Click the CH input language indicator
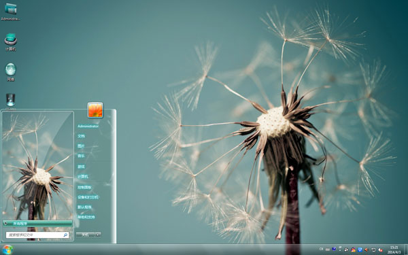The height and width of the screenshot is (255, 408). point(322,249)
